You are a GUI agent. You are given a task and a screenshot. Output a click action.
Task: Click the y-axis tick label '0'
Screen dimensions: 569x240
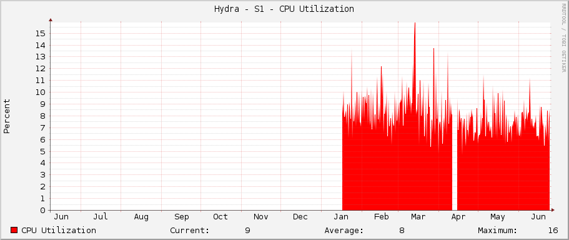43,210
